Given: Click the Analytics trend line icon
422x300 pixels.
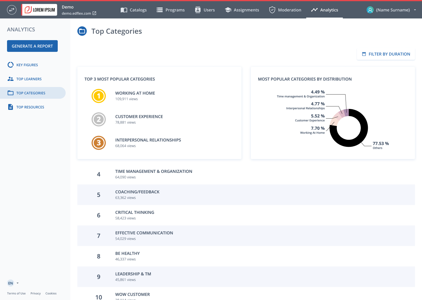Looking at the screenshot, I should (314, 10).
